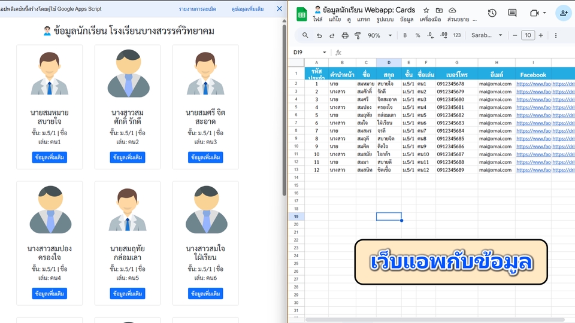Open more number formats 123
Viewport: 575px width, 323px height.
point(457,35)
